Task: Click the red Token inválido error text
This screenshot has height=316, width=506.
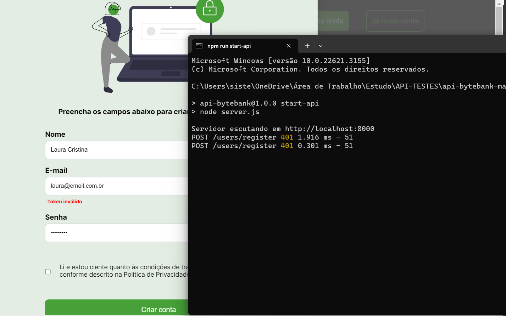Action: (x=65, y=202)
